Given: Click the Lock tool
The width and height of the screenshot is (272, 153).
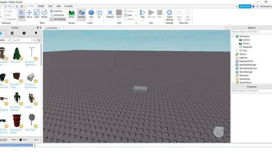Looking at the screenshot, I should (x=128, y=15).
